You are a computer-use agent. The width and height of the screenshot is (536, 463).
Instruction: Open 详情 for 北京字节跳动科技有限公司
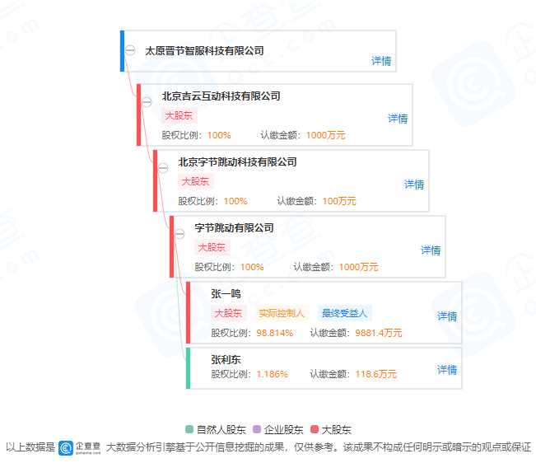click(414, 185)
